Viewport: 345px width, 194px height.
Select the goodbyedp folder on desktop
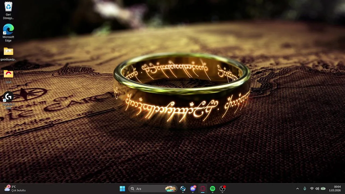pyautogui.click(x=8, y=54)
